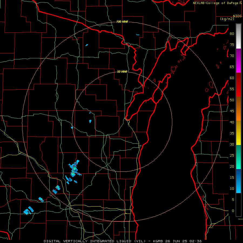Screen dimensions: 243x243
Task: Click the orange band of the color scale
Action: [238, 109]
